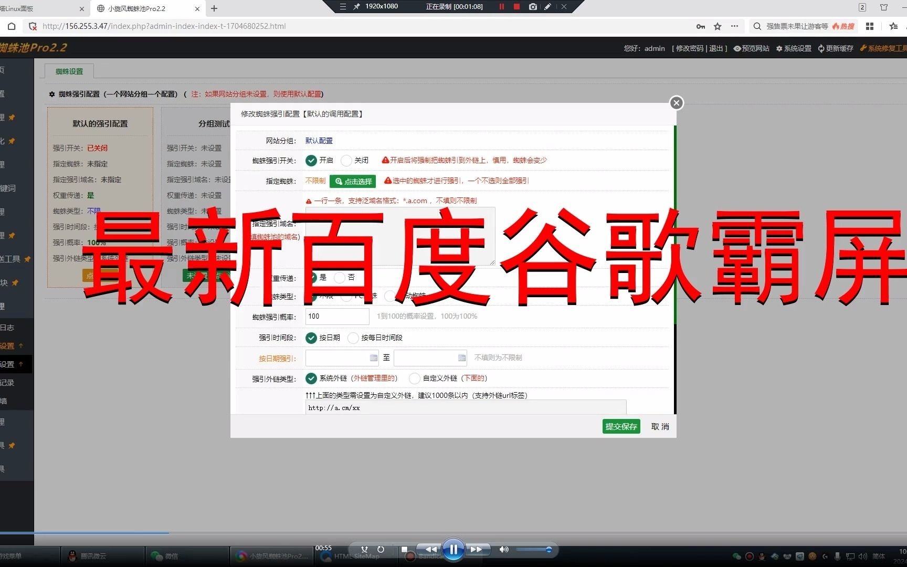Open a new browser tab

click(214, 8)
